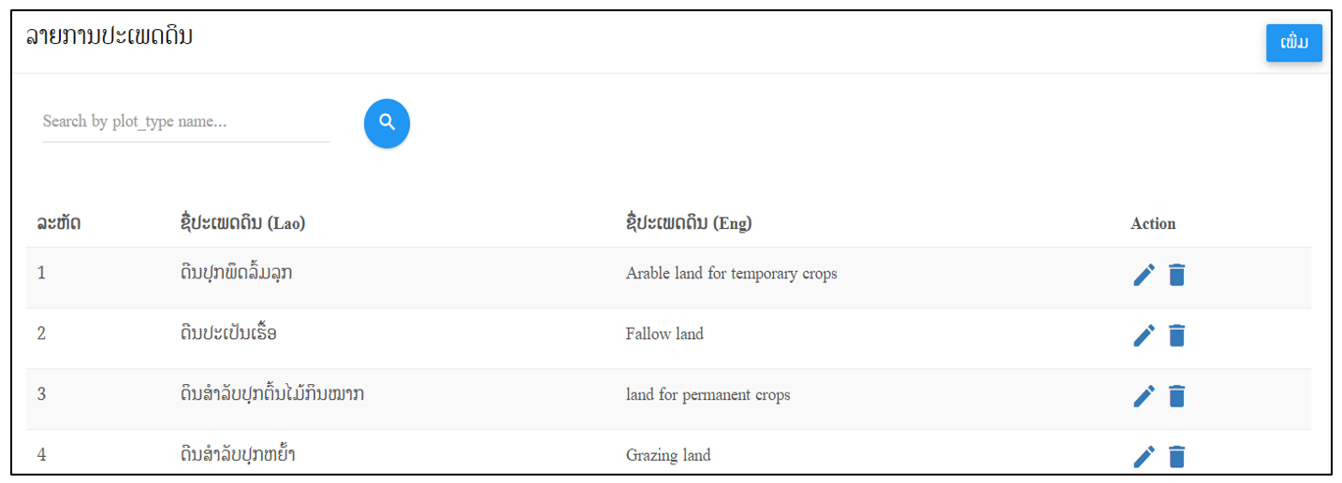Screen dimensions: 1342x483
Task: Click the ລາຍການປະເພດດິນ page title
Action: pyautogui.click(x=109, y=38)
